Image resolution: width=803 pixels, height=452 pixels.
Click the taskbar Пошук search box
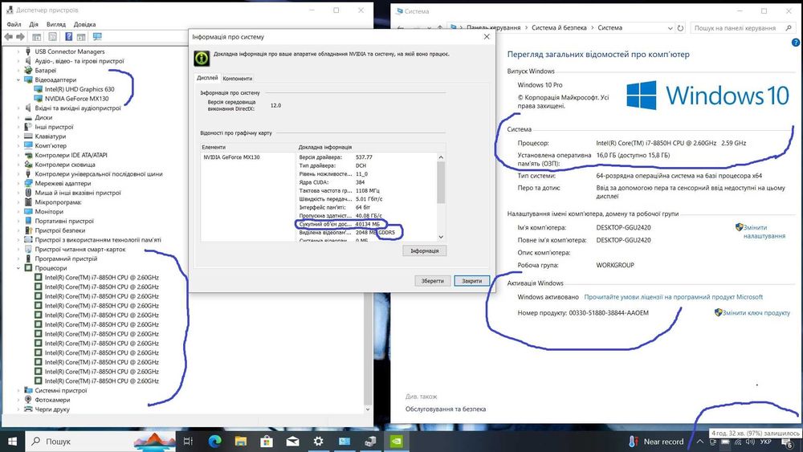pos(100,442)
